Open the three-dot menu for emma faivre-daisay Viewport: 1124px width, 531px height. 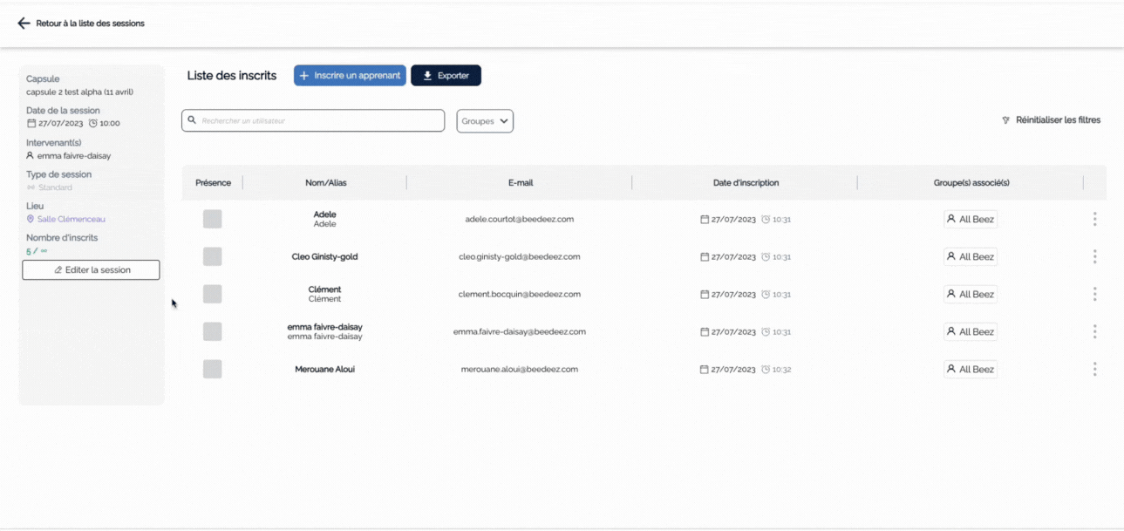point(1094,332)
